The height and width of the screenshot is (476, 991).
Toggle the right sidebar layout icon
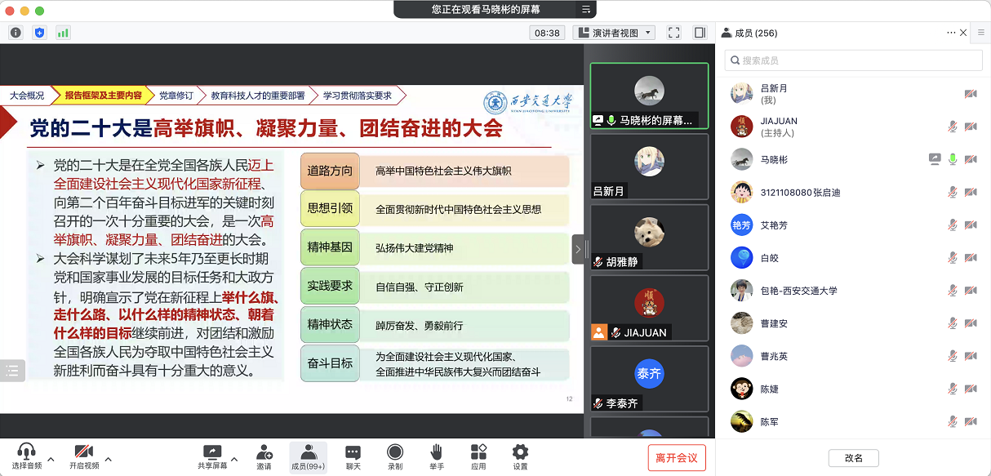700,33
